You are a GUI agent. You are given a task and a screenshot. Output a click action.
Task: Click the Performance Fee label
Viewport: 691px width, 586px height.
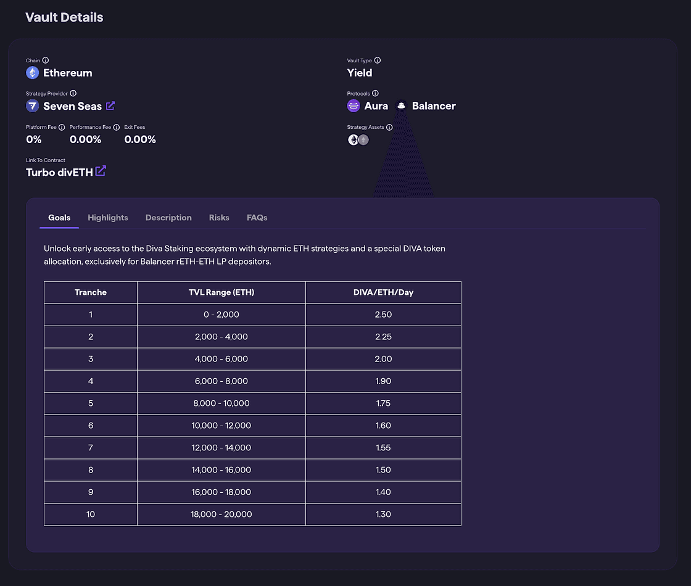90,127
